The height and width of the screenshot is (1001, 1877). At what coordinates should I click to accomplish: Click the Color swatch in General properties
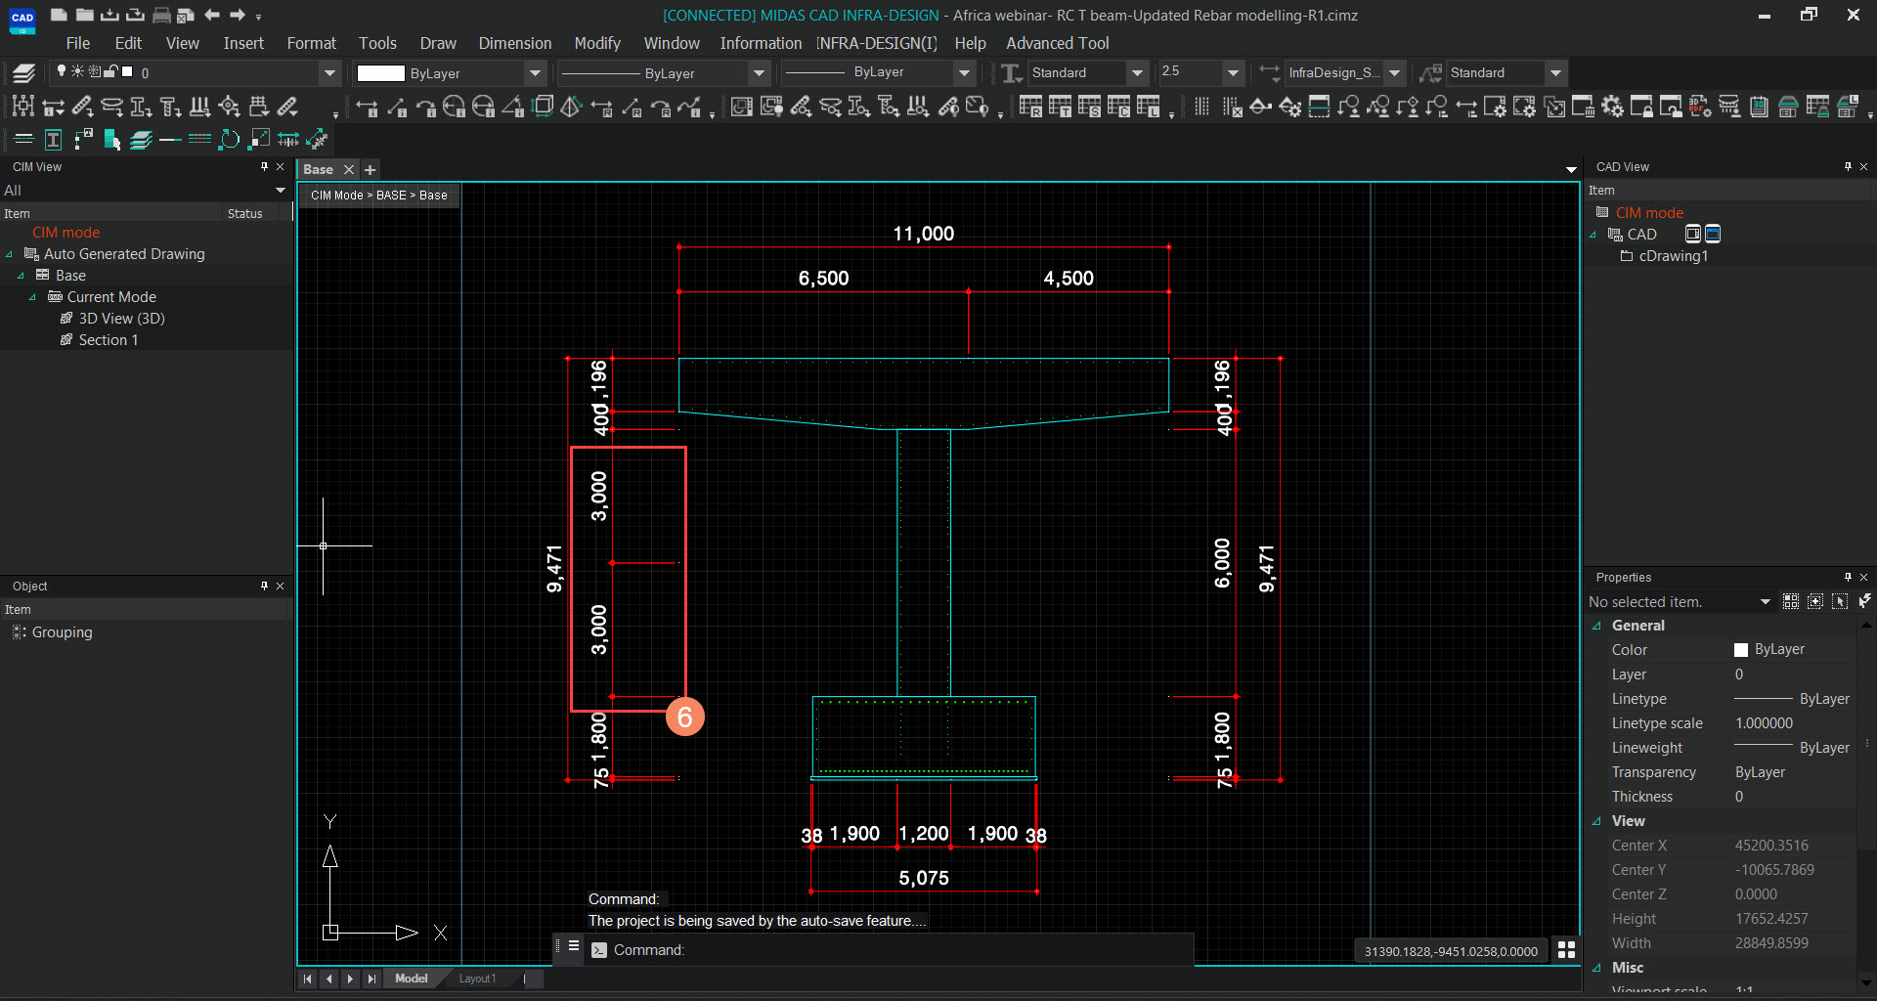point(1741,650)
